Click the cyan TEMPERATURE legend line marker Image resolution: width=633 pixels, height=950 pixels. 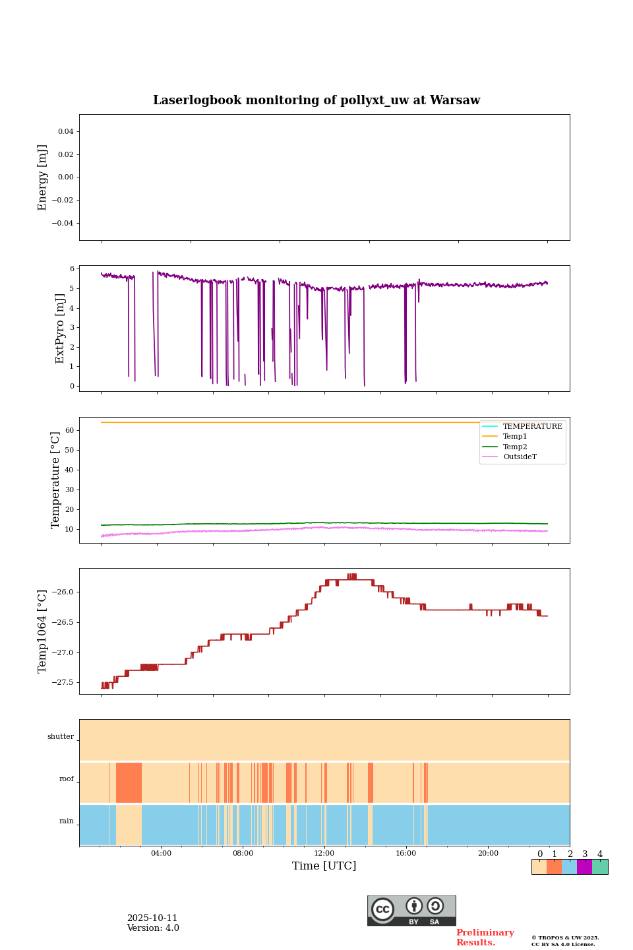490,427
